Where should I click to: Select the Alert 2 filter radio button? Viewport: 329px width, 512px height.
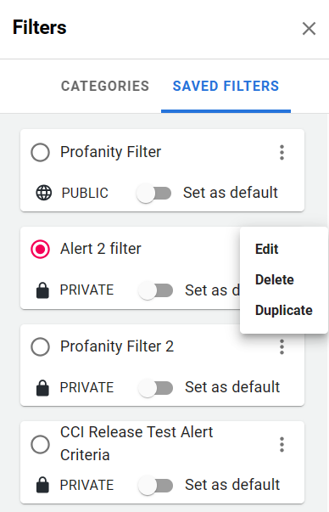(40, 249)
